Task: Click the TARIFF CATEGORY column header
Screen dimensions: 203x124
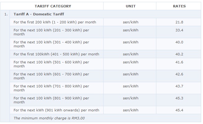Action: 53,6
